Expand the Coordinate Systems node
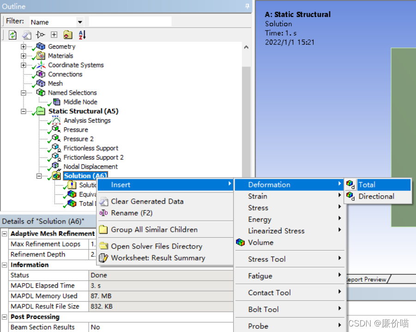Viewport: 416px width, 332px height. pos(24,65)
